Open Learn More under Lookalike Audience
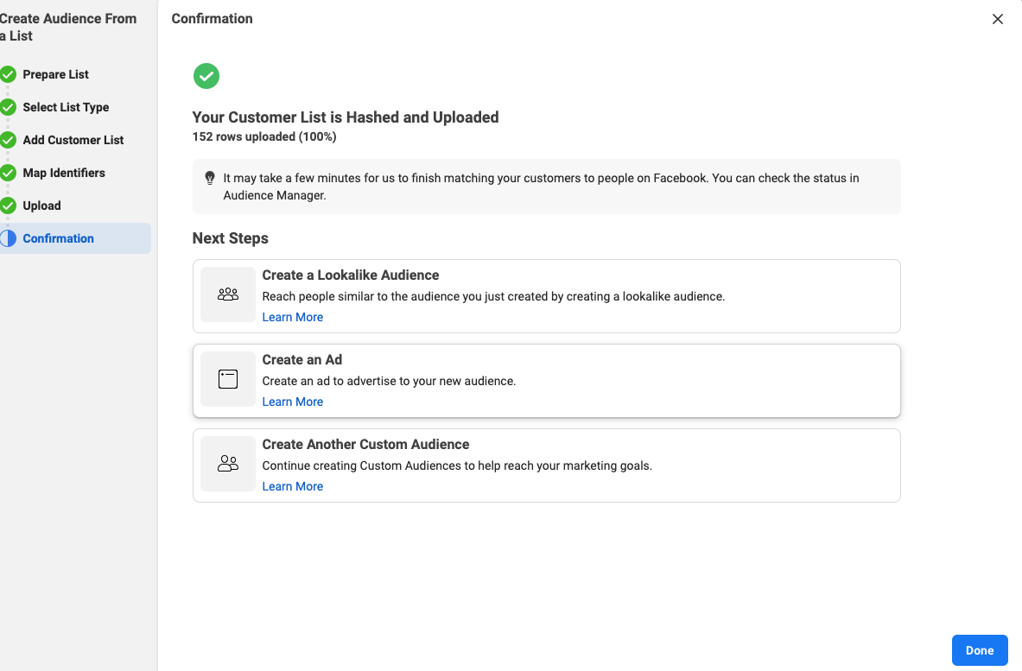The image size is (1022, 671). tap(293, 317)
